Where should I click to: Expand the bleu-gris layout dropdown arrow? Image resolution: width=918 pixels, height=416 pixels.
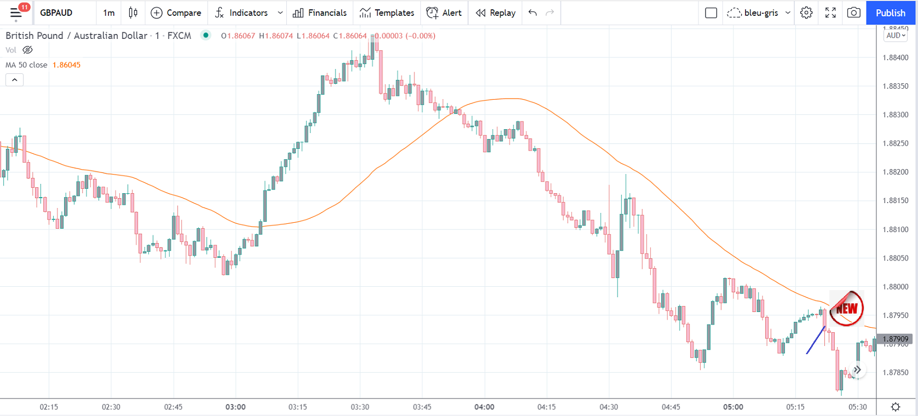788,13
